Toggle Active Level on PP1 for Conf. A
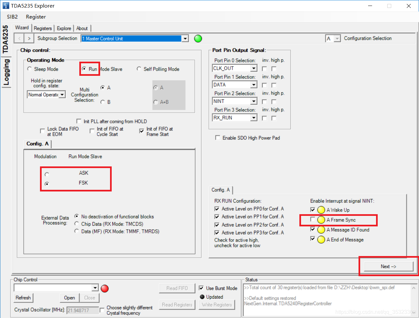 coord(217,217)
